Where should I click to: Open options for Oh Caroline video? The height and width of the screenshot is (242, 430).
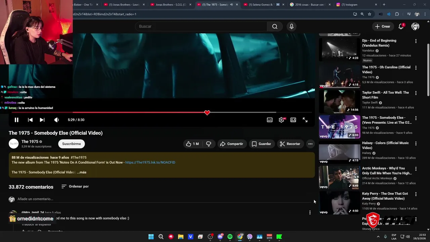416,68
